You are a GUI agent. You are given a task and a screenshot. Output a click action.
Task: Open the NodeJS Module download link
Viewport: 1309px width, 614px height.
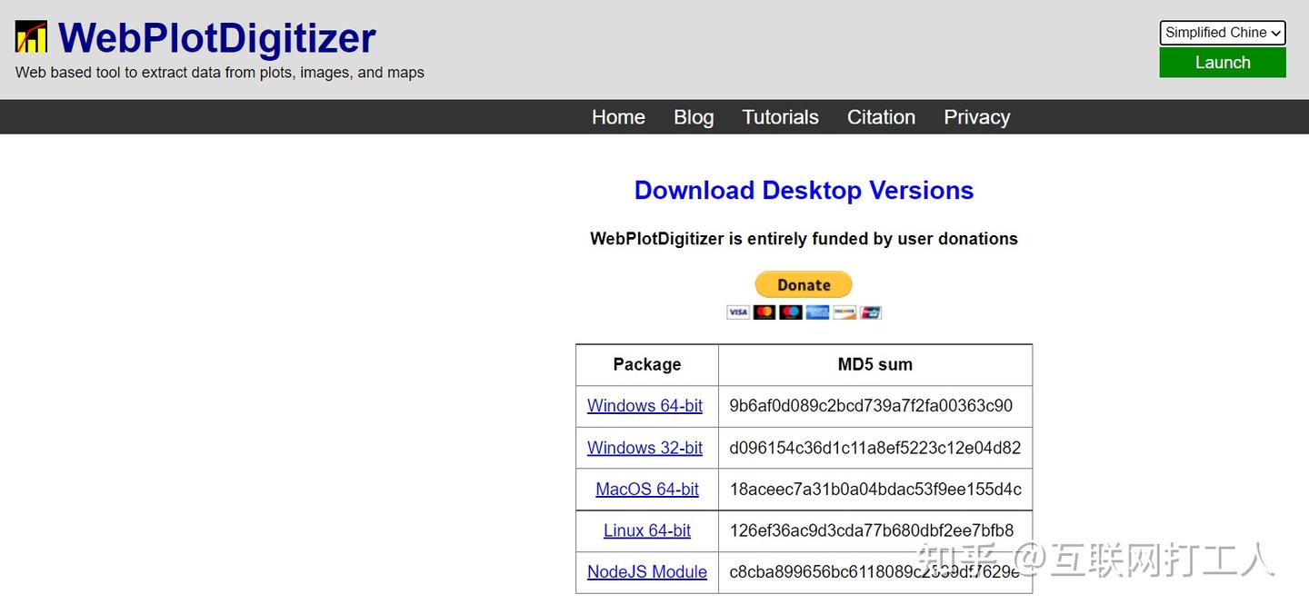[646, 571]
